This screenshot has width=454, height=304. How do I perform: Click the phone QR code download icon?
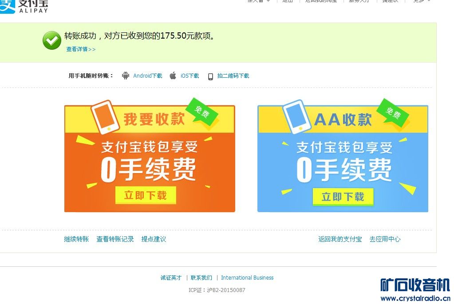210,76
